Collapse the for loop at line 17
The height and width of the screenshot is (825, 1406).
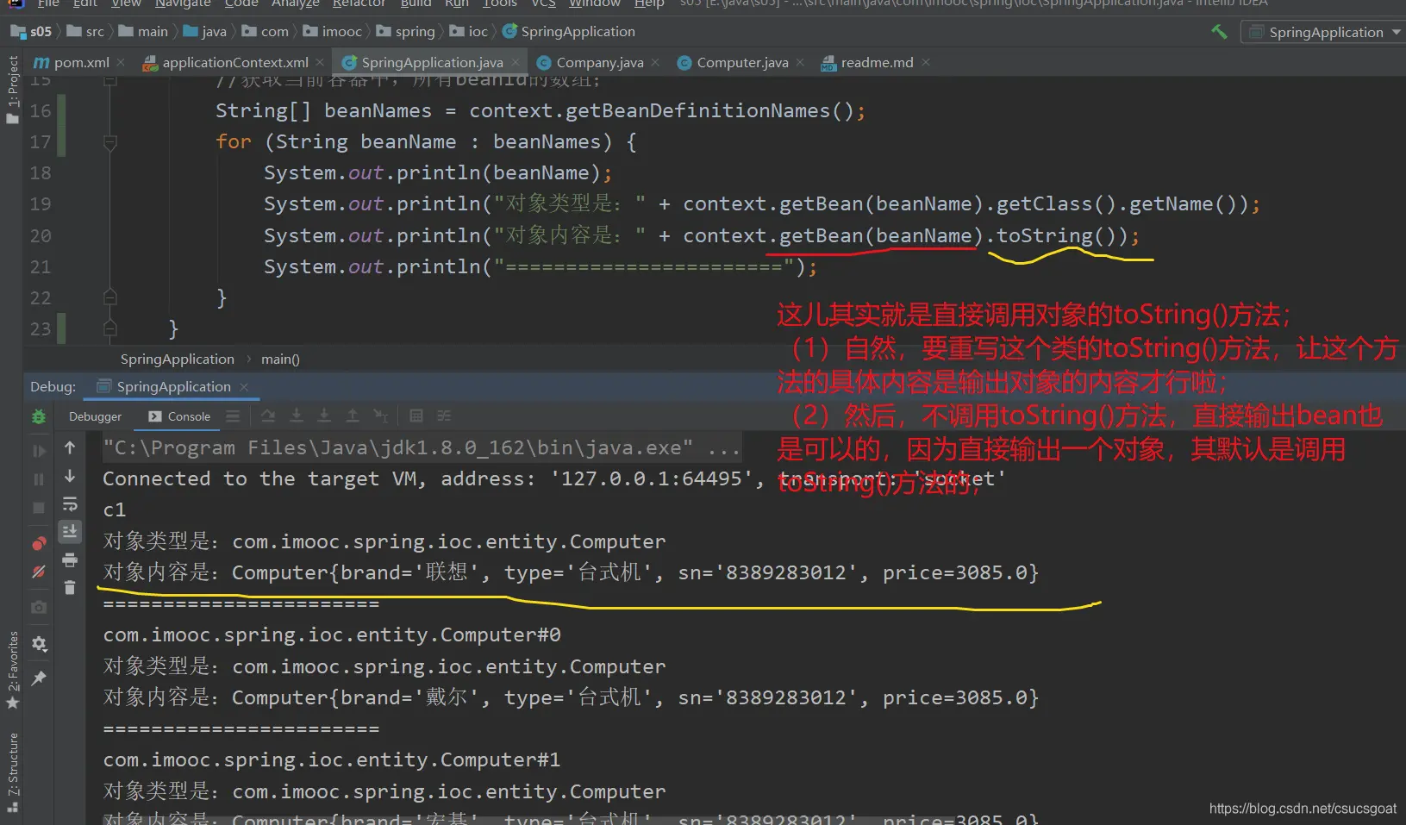click(x=110, y=142)
